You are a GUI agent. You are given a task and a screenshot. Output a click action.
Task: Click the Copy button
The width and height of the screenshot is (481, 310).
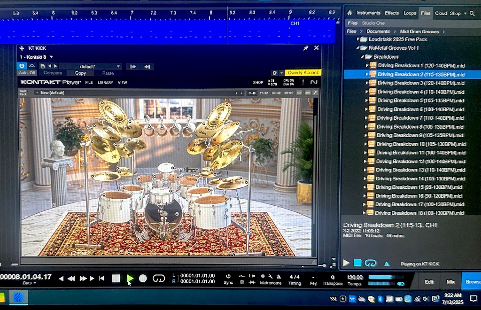(x=80, y=73)
